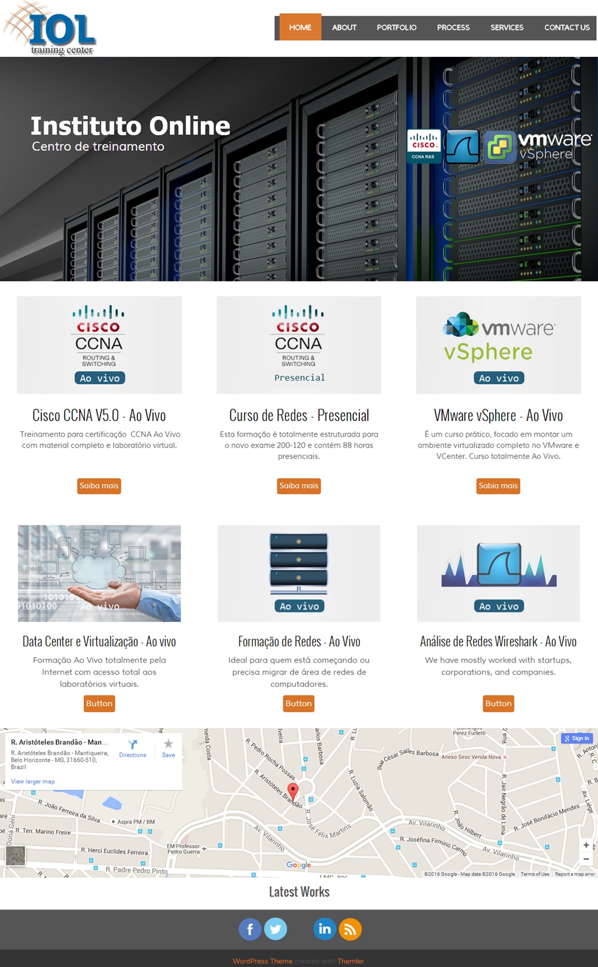Click the Google logo on the map
The height and width of the screenshot is (967, 598).
[298, 865]
